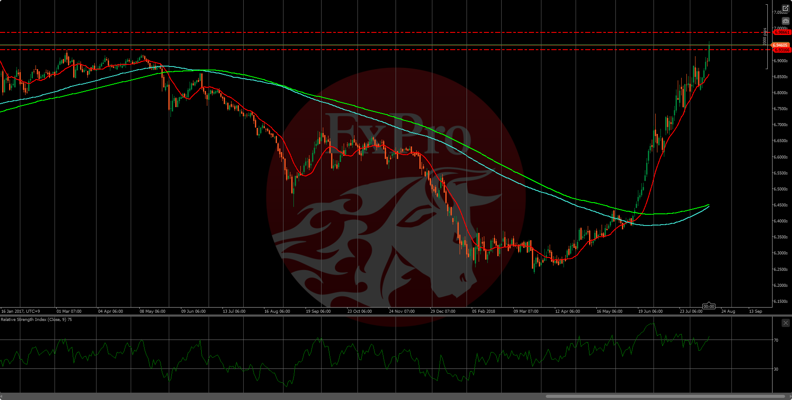Click the '24 Aug' date label
The image size is (792, 400).
(x=728, y=311)
